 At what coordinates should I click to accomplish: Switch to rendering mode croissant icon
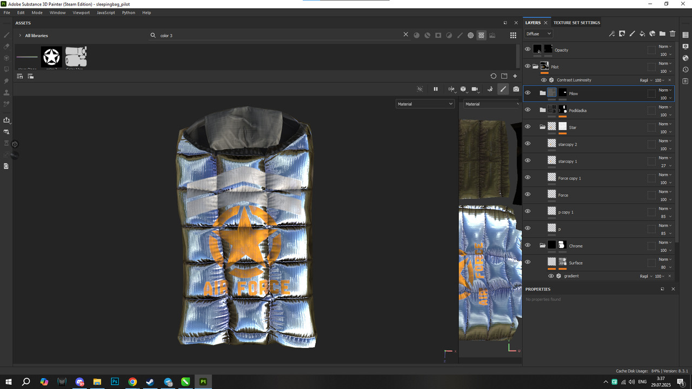click(490, 89)
